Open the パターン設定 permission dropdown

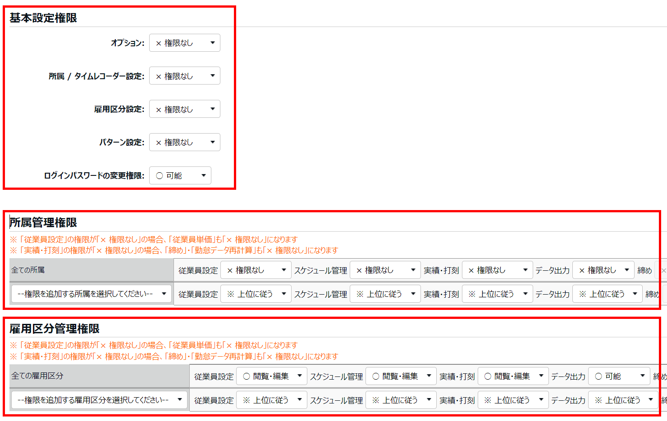(184, 143)
